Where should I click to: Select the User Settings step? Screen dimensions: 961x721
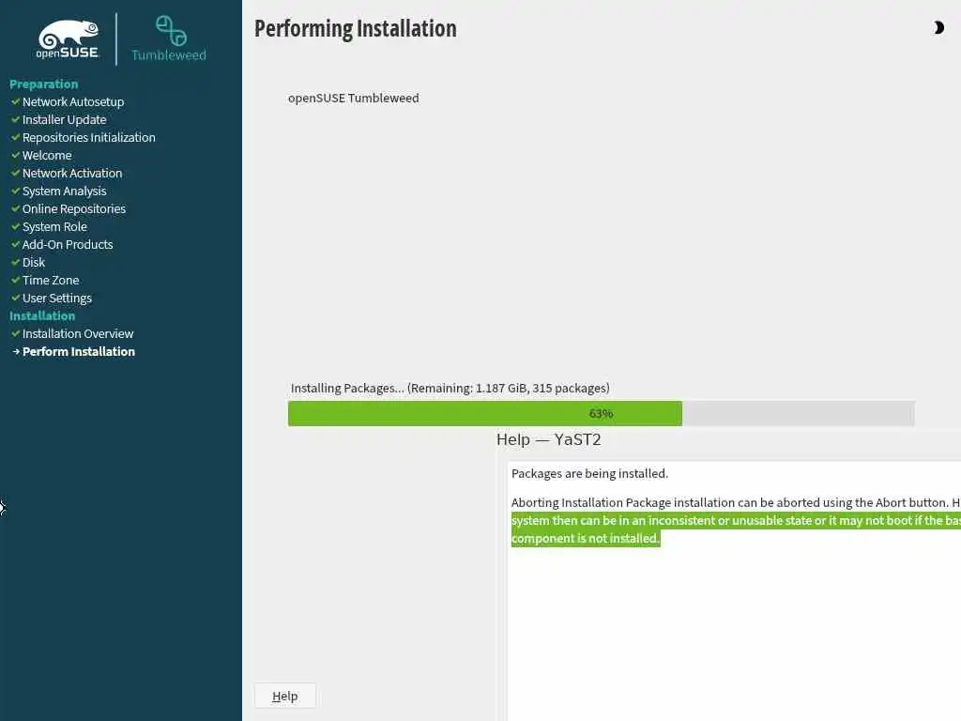pos(57,298)
